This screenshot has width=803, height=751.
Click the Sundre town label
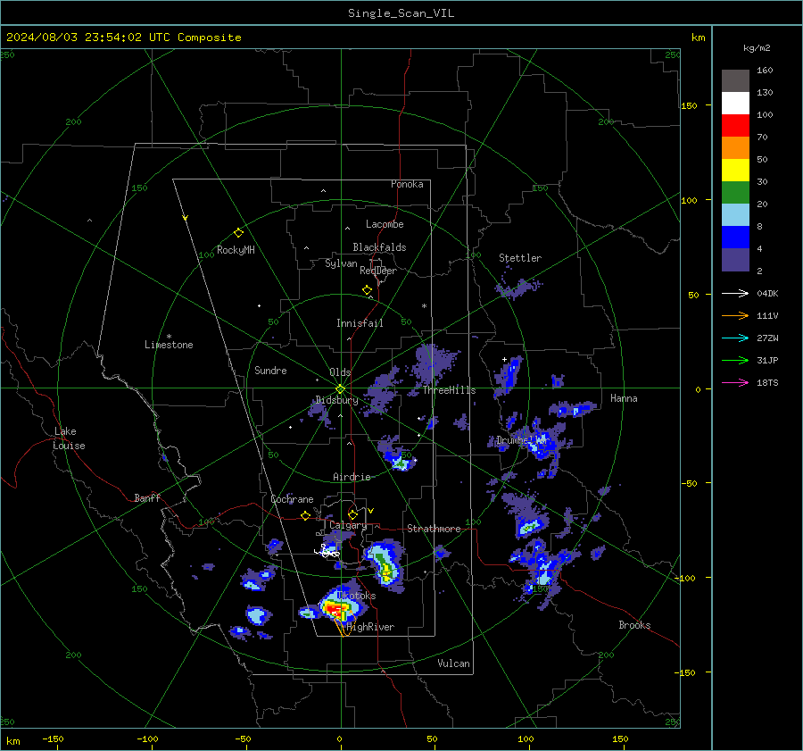pyautogui.click(x=270, y=371)
